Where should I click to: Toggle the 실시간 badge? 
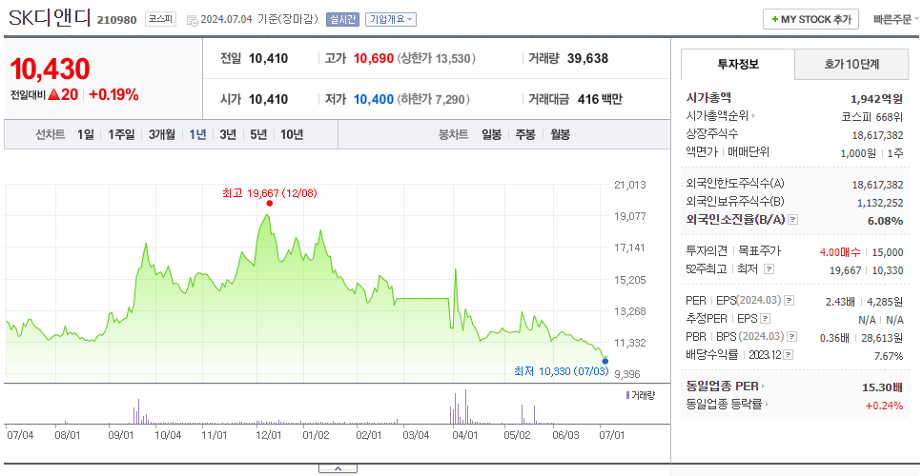(x=342, y=19)
